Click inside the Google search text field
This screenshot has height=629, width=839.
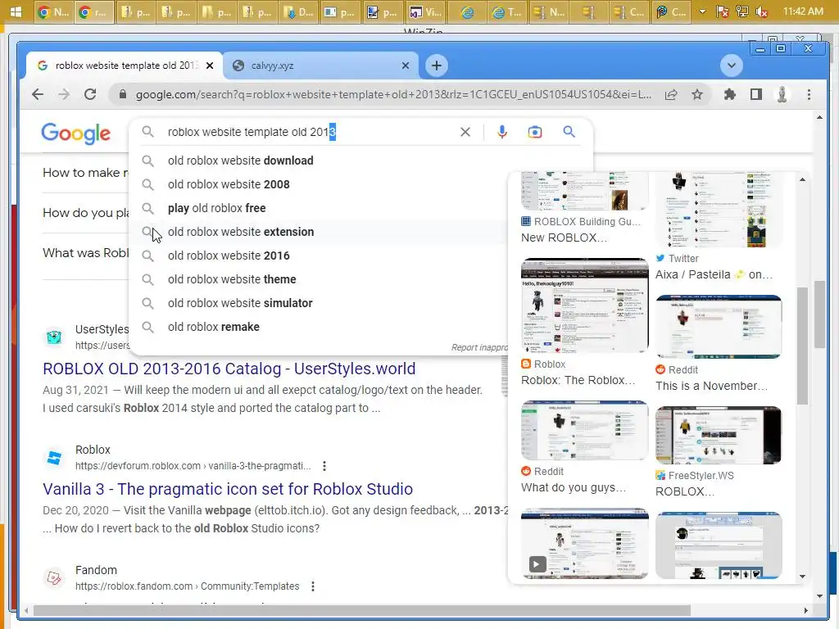tap(311, 132)
